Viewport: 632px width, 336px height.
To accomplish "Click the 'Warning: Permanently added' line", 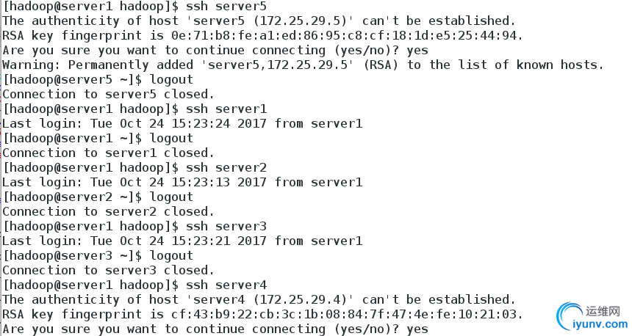I will pos(303,65).
